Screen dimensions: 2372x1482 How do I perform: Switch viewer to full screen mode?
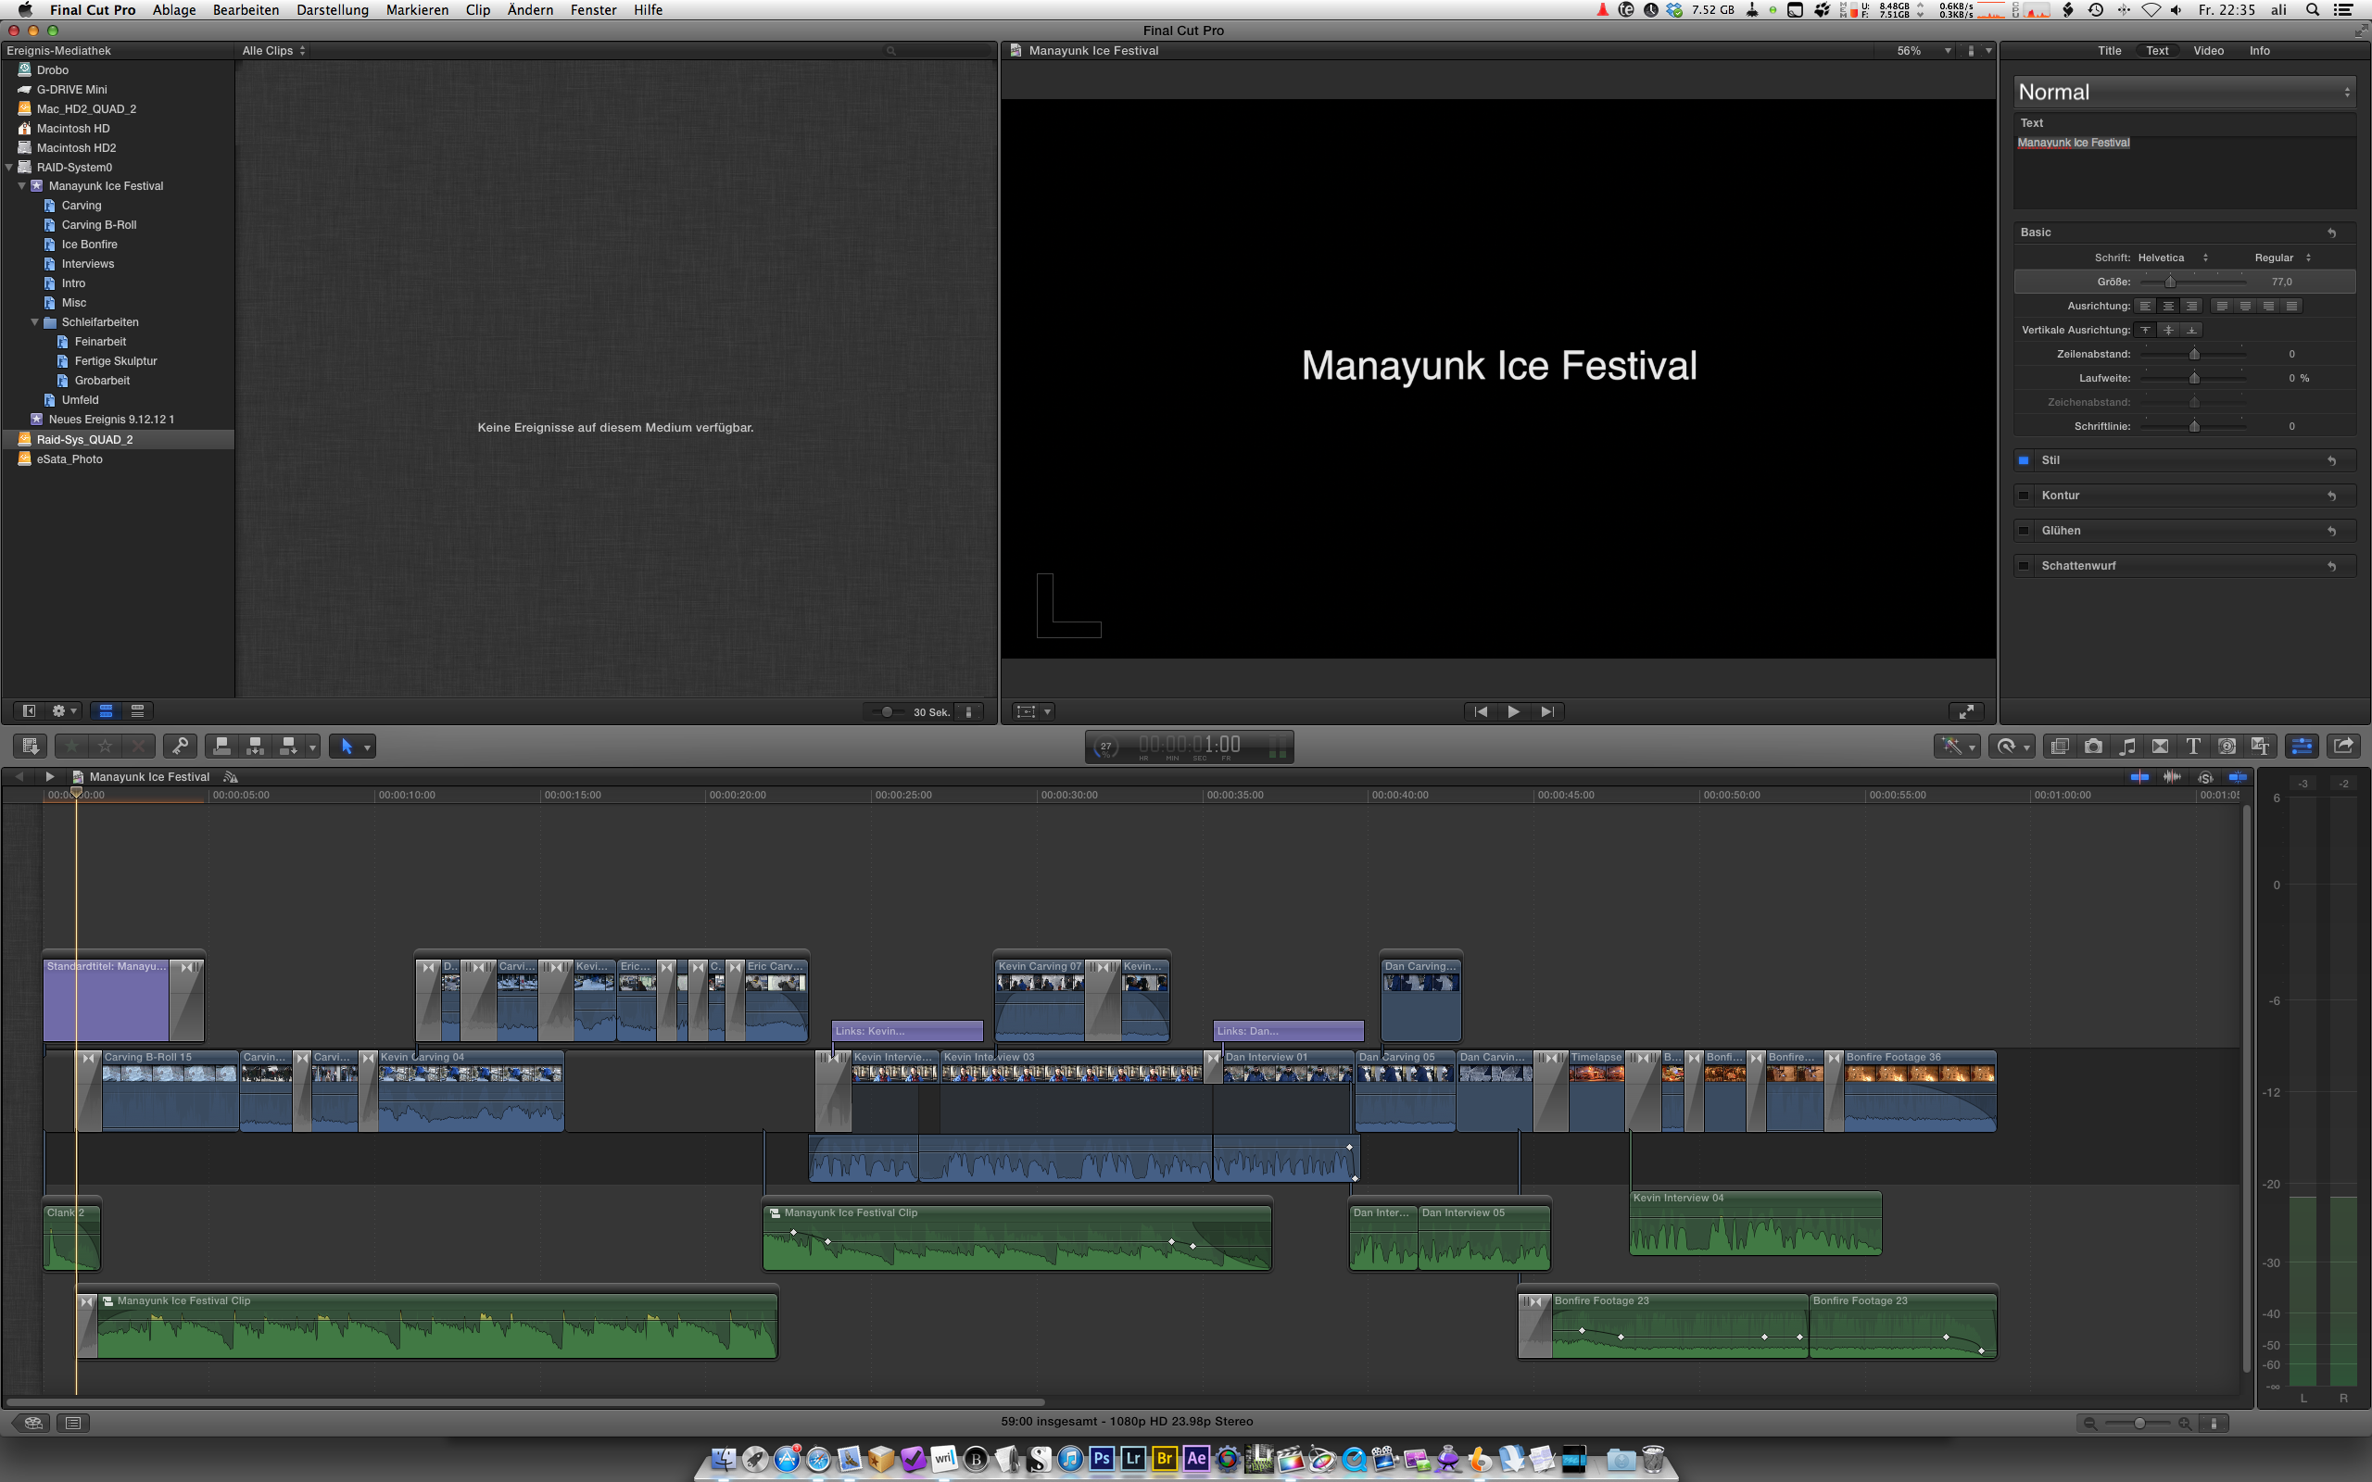(1965, 711)
